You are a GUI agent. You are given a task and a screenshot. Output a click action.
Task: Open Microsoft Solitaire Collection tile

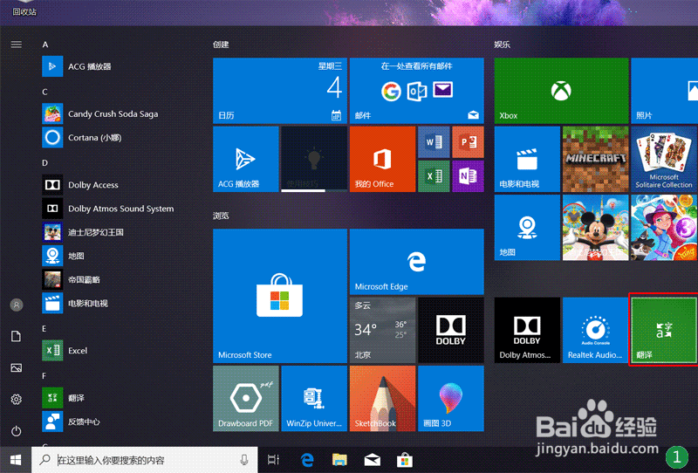(x=664, y=160)
